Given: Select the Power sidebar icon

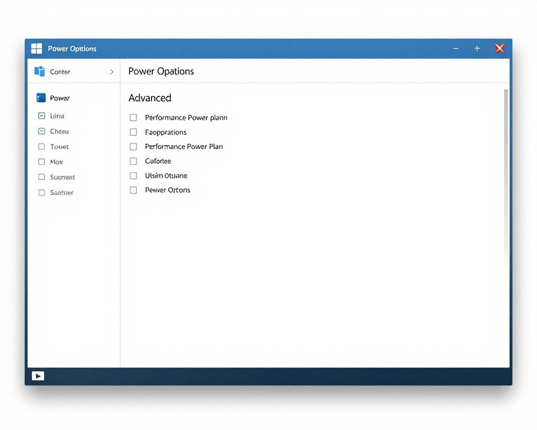Looking at the screenshot, I should pyautogui.click(x=42, y=97).
